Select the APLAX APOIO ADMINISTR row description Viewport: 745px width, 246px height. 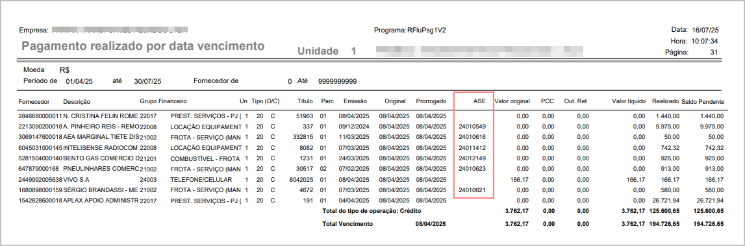pyautogui.click(x=101, y=201)
